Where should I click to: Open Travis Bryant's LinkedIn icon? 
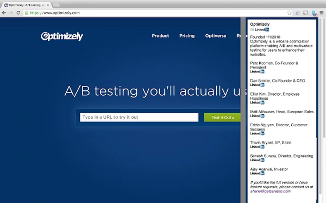click(257, 147)
